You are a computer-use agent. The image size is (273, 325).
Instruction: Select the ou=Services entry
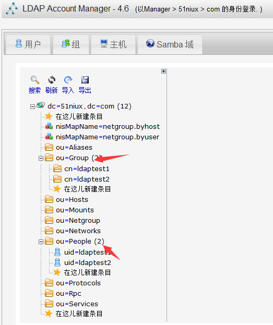pos(77,304)
